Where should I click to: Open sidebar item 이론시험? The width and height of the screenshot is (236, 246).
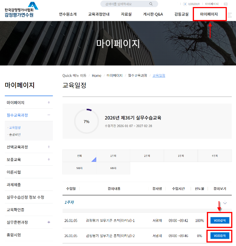[x=14, y=172]
